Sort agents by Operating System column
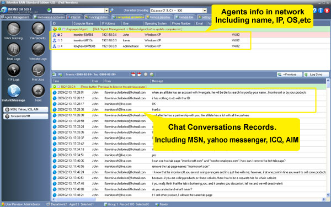This screenshot has width=331, height=207. [157, 23]
